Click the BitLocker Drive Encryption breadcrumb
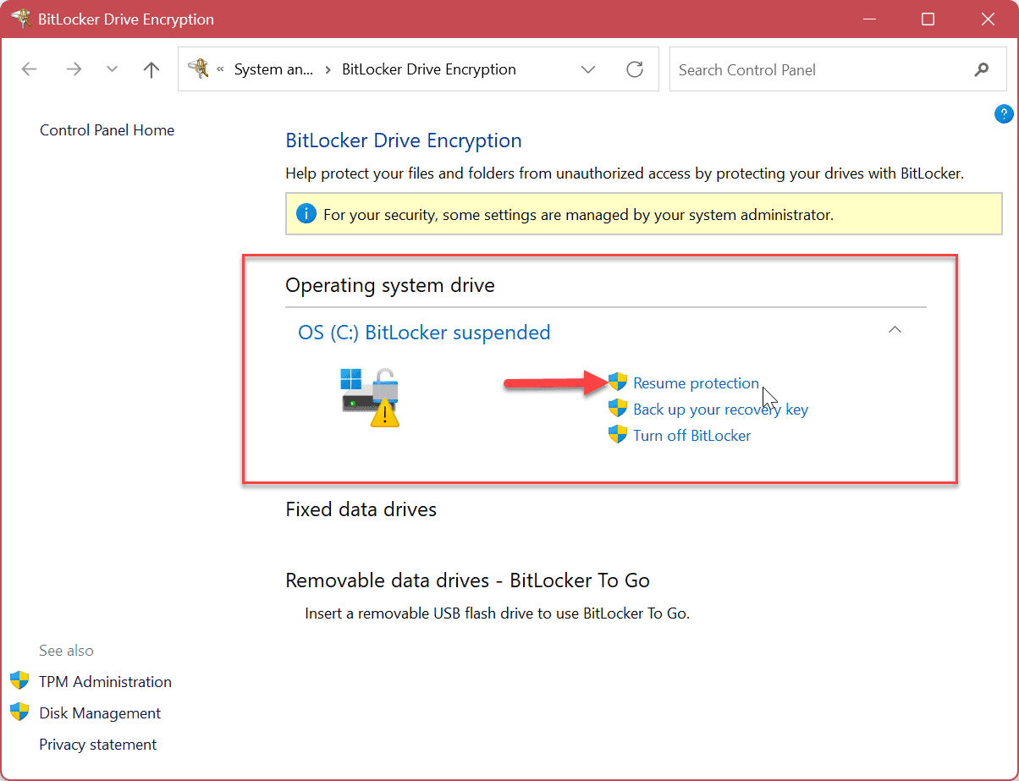This screenshot has width=1019, height=781. click(x=429, y=69)
